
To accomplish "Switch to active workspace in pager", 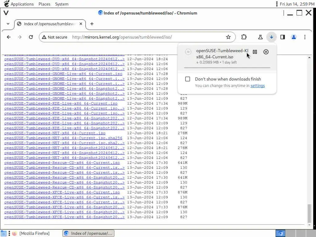I will click(280, 233).
